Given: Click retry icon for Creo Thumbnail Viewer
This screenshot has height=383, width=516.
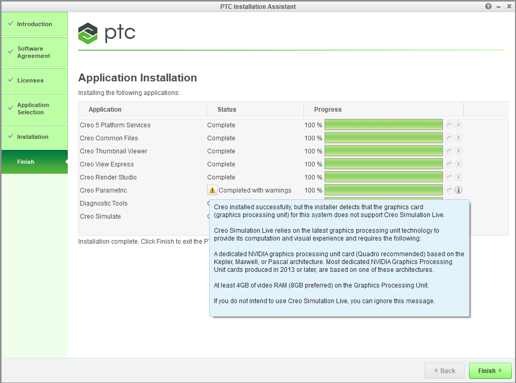Looking at the screenshot, I should [x=449, y=151].
